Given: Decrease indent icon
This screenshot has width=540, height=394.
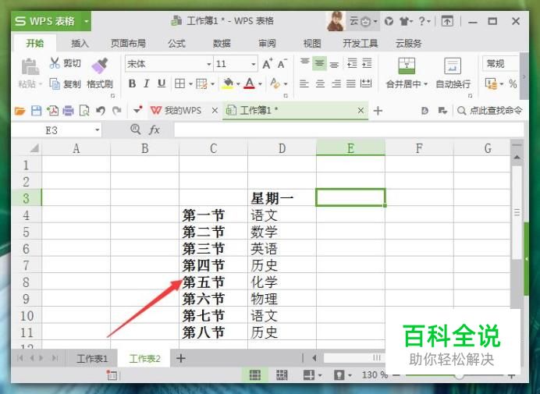Looking at the screenshot, I should point(352,63).
